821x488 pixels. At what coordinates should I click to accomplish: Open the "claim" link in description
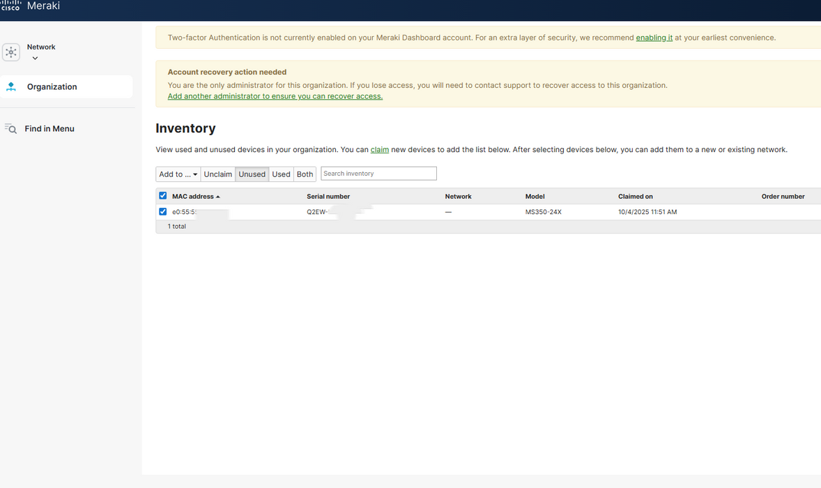point(380,149)
